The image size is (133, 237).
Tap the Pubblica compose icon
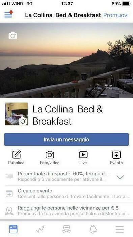point(17,155)
